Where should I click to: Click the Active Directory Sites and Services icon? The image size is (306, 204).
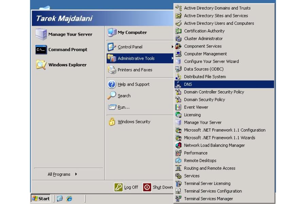(x=178, y=16)
